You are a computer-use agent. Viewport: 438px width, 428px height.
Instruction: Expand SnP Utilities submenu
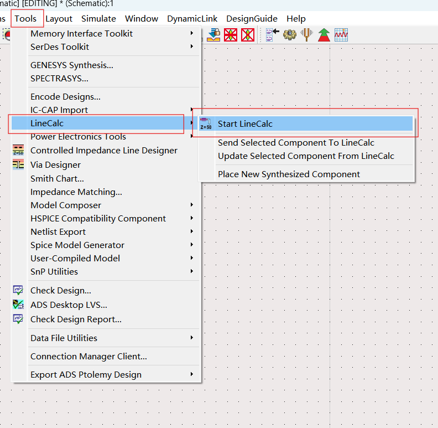pyautogui.click(x=106, y=272)
